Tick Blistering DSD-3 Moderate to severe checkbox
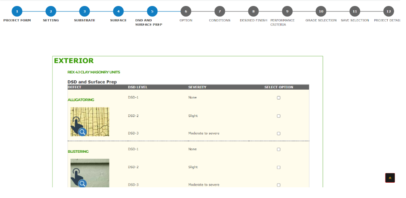The height and width of the screenshot is (198, 406). pos(279,185)
